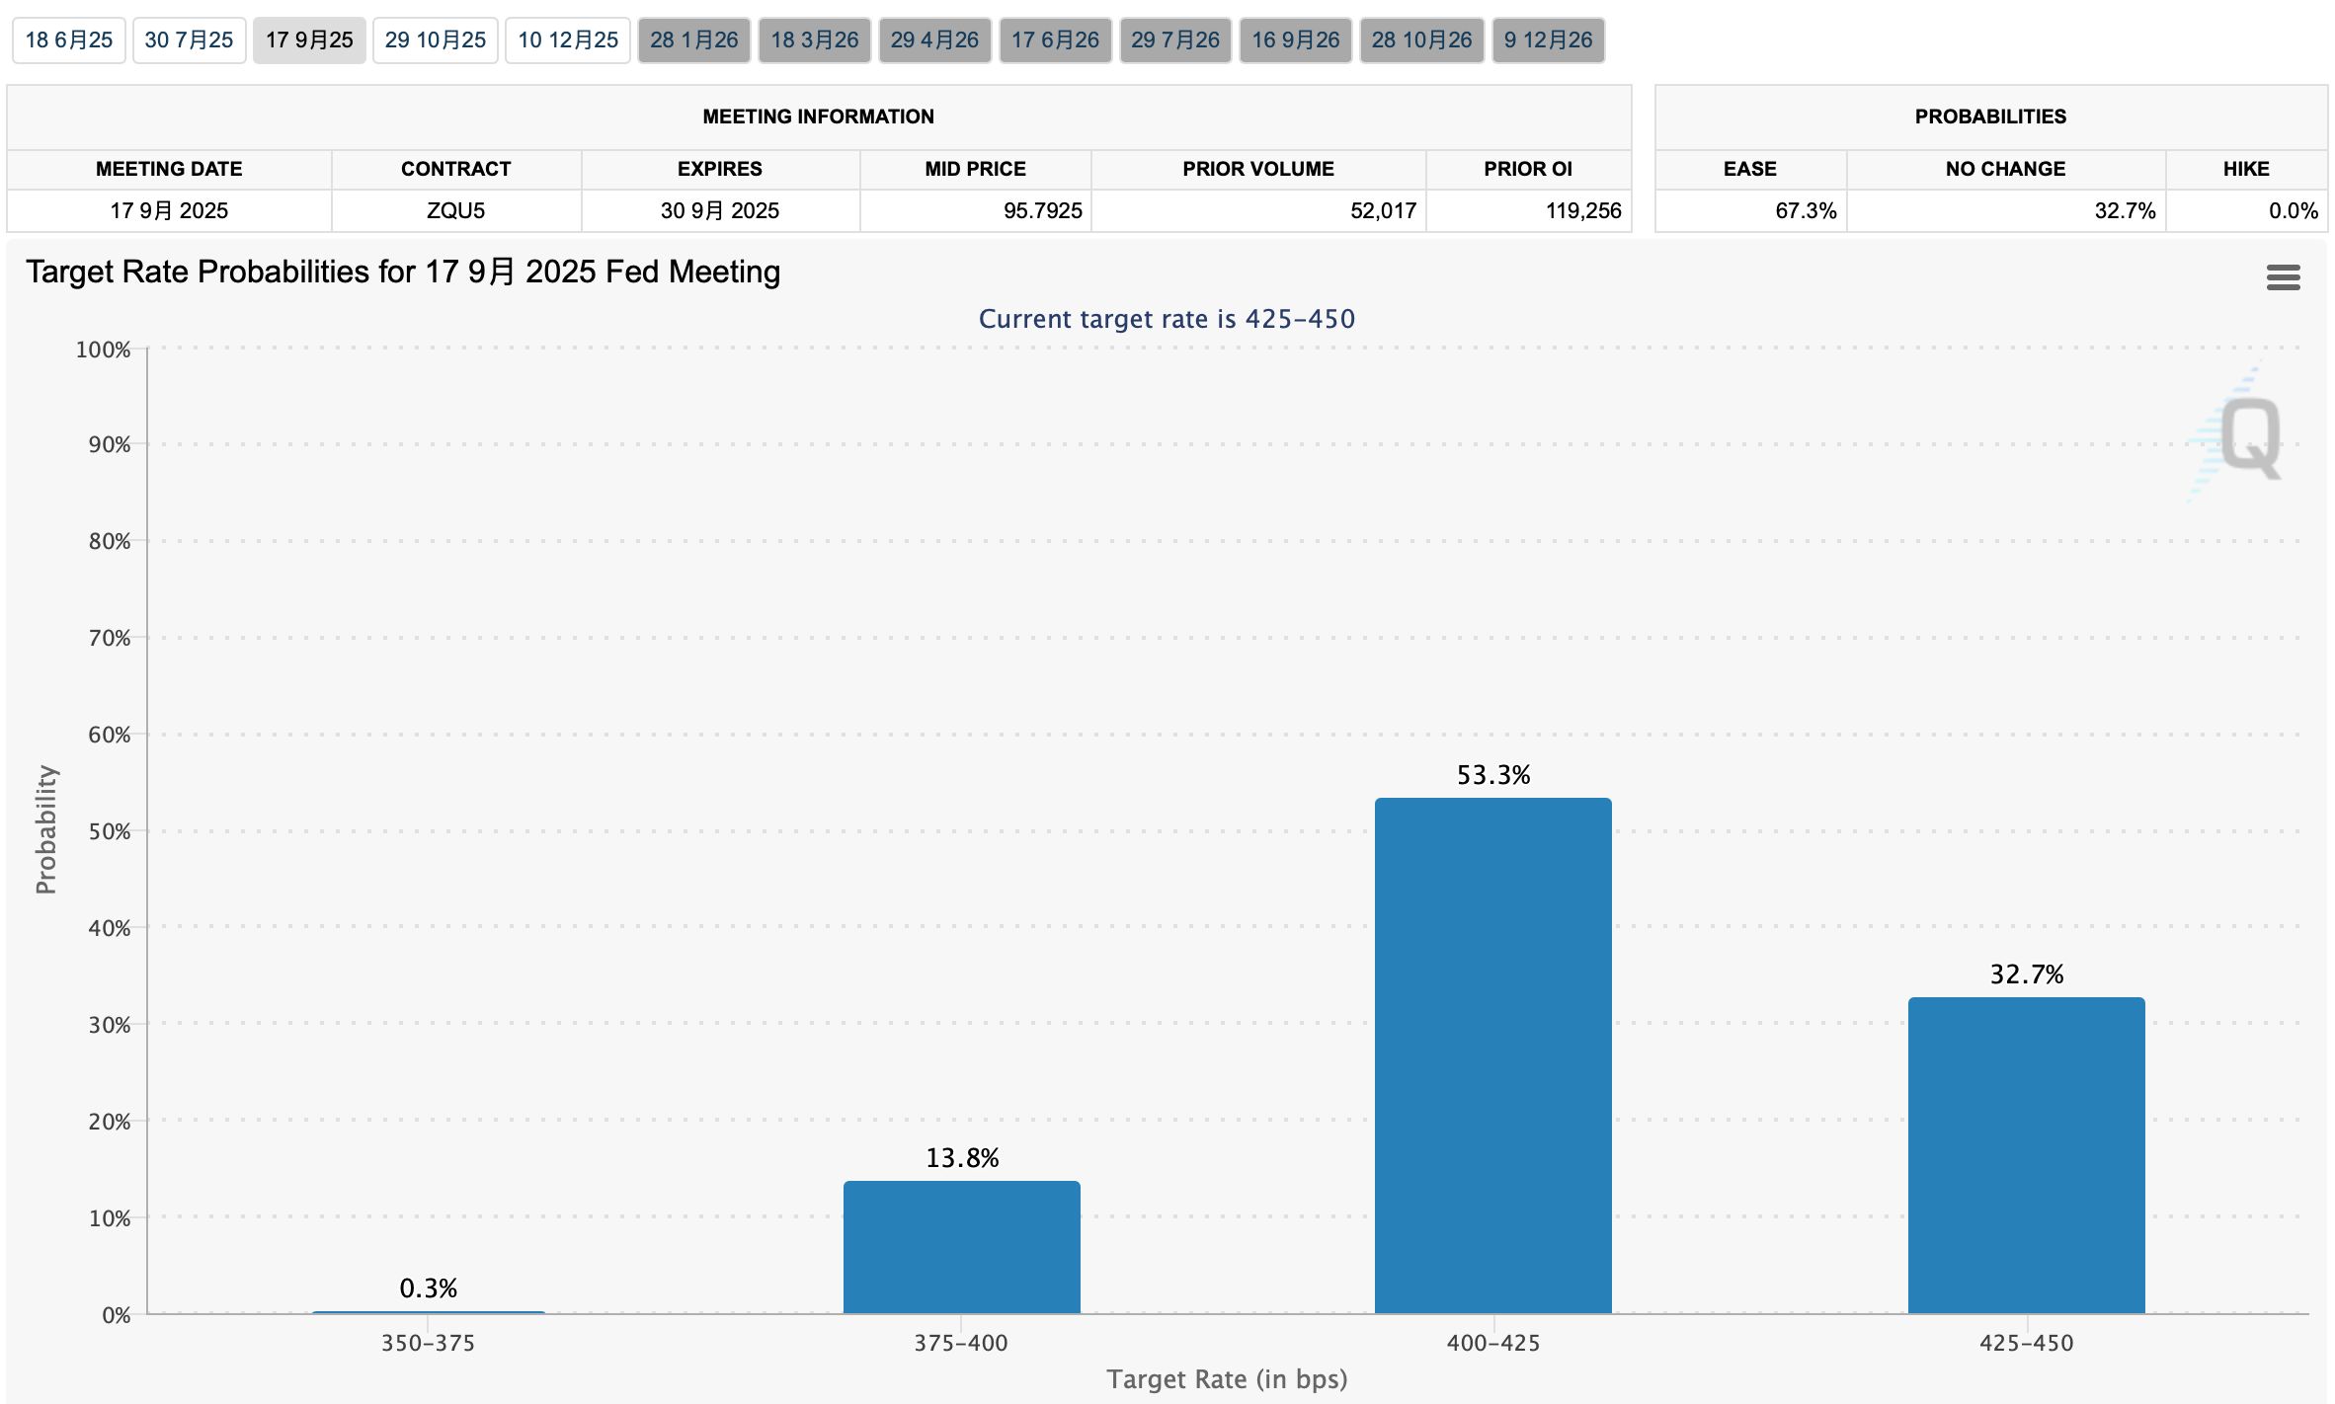The width and height of the screenshot is (2335, 1404).
Task: Open the 10 12月25 meeting tab
Action: (568, 40)
